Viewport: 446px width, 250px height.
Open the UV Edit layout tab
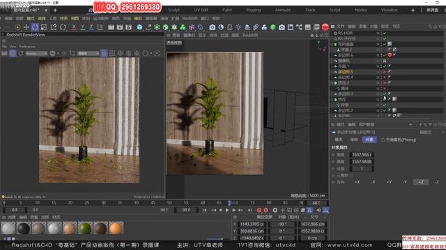pos(201,10)
